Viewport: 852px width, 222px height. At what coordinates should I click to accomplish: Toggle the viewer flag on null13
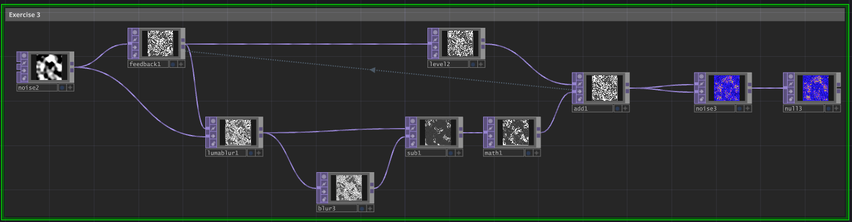coord(790,77)
